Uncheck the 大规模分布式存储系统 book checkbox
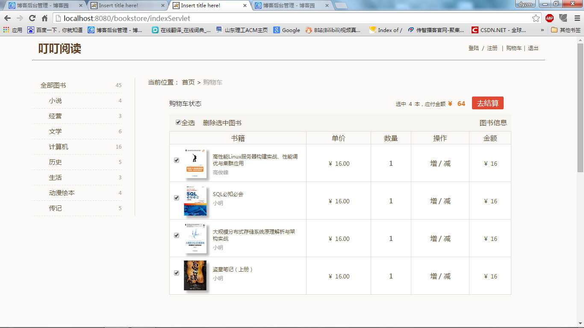584x328 pixels. pyautogui.click(x=177, y=235)
